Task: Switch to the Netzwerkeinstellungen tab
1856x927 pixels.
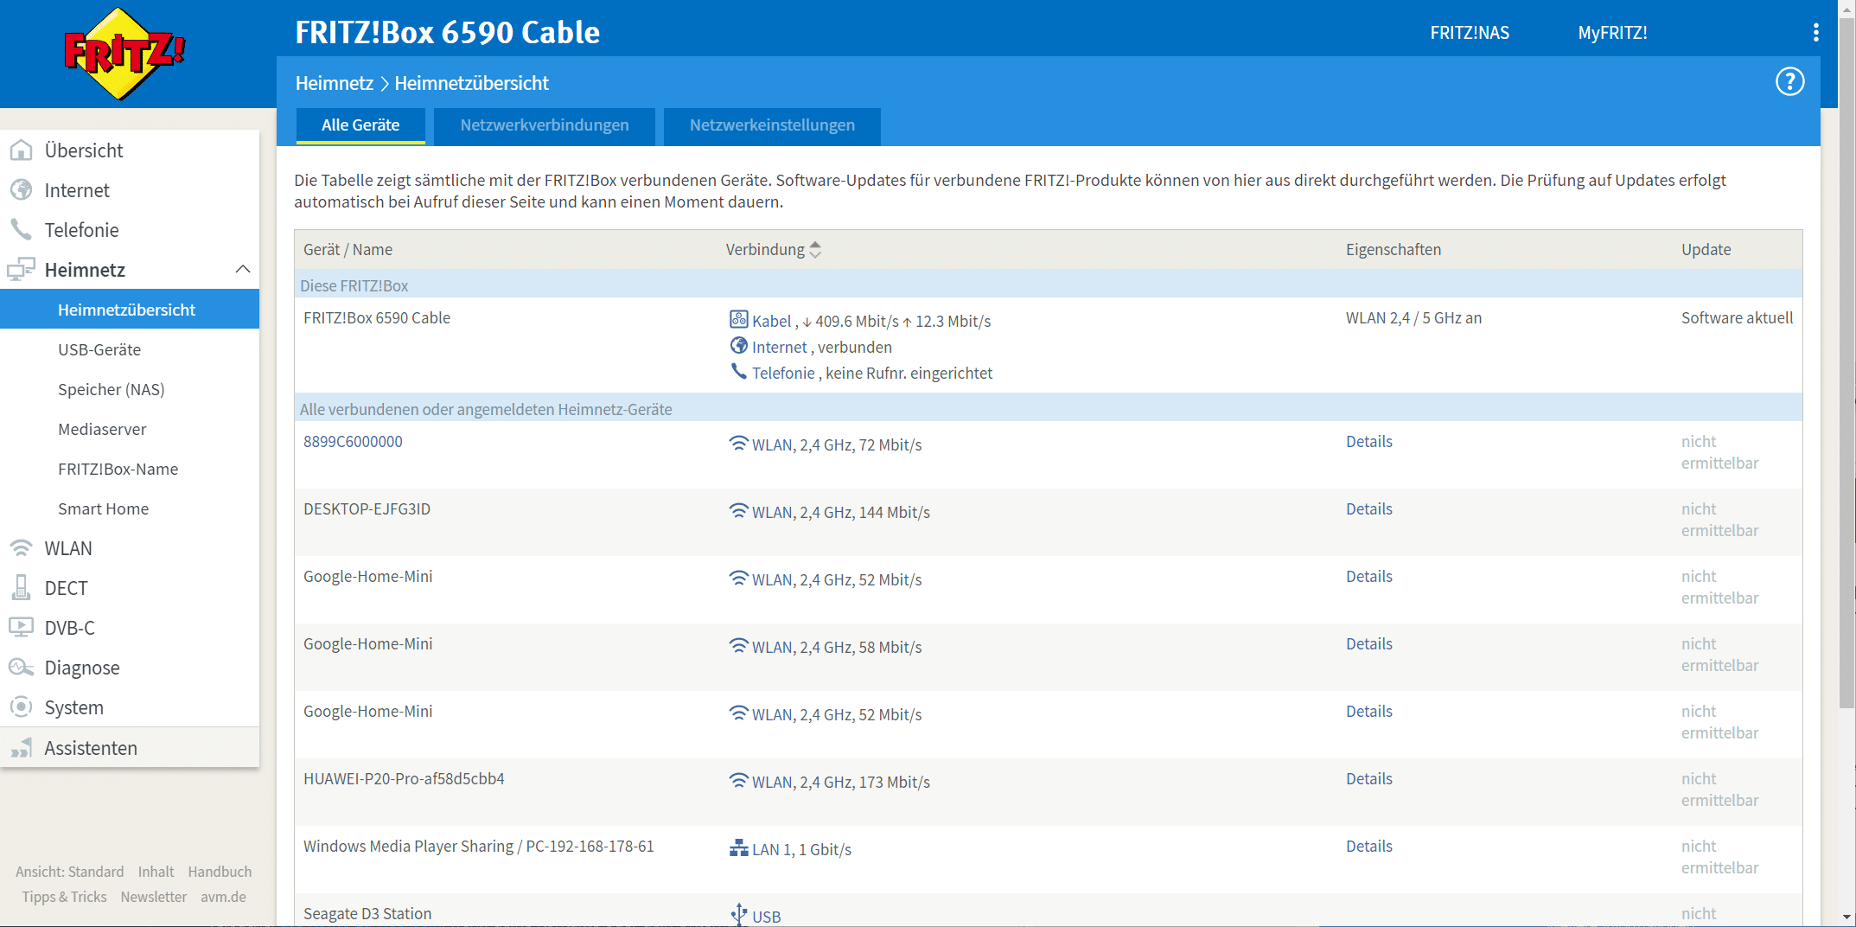Action: [771, 125]
